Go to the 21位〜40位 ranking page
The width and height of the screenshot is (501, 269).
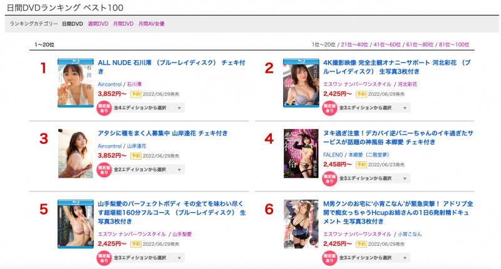click(355, 45)
